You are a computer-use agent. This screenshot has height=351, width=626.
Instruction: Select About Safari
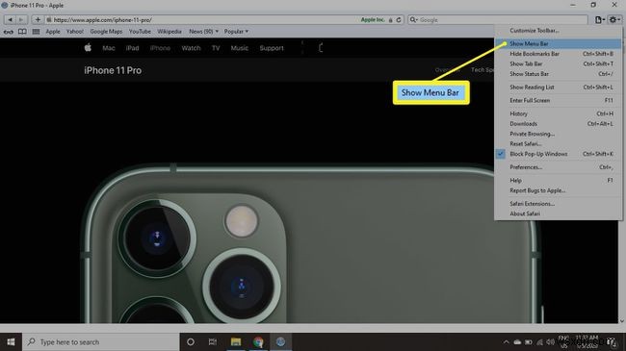559,213
